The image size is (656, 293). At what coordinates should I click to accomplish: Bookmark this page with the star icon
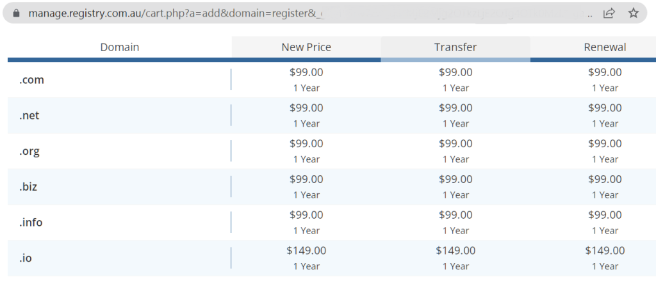tap(634, 13)
